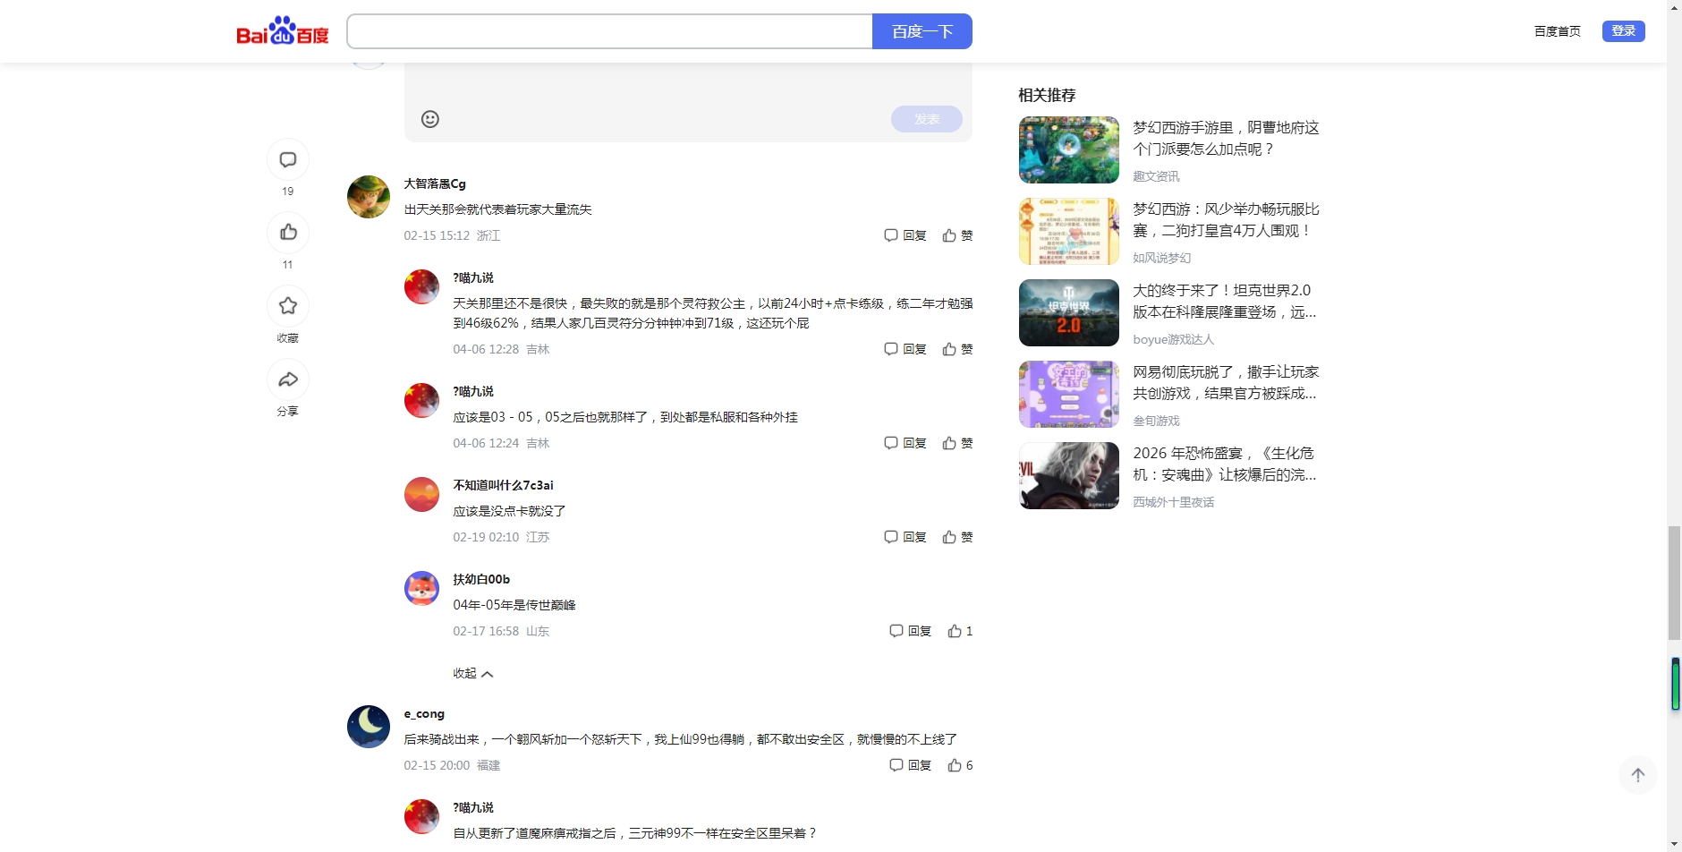Click the page vertical scrollbar thumb
The width and height of the screenshot is (1682, 852).
coord(1674,584)
